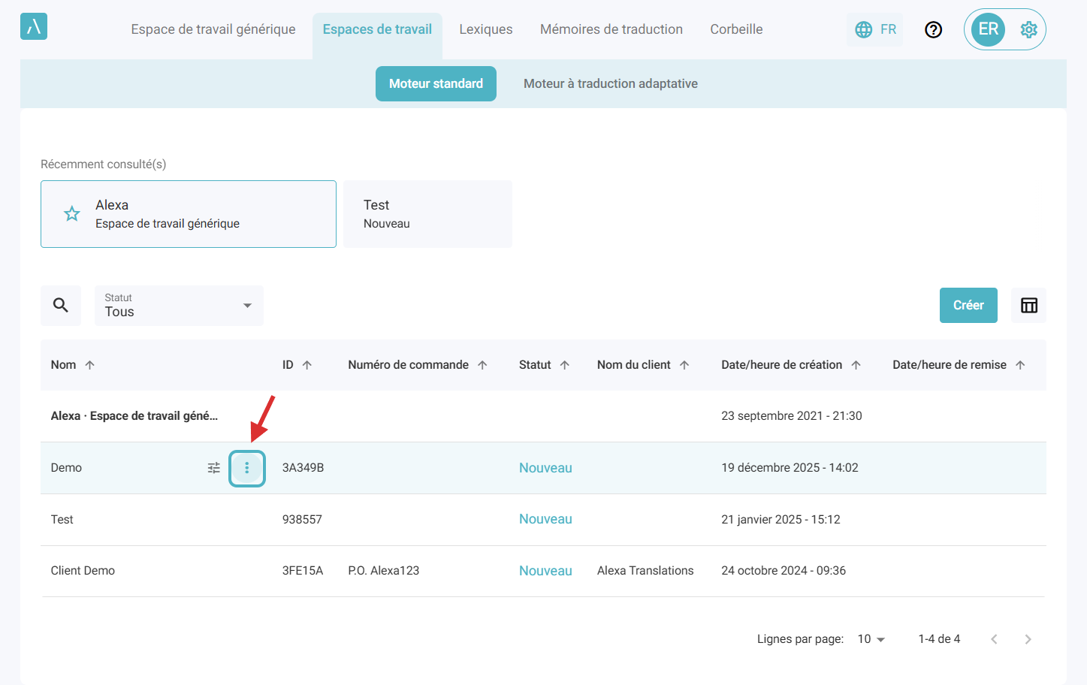Open Mémoires de traduction tab
The height and width of the screenshot is (685, 1087).
611,29
